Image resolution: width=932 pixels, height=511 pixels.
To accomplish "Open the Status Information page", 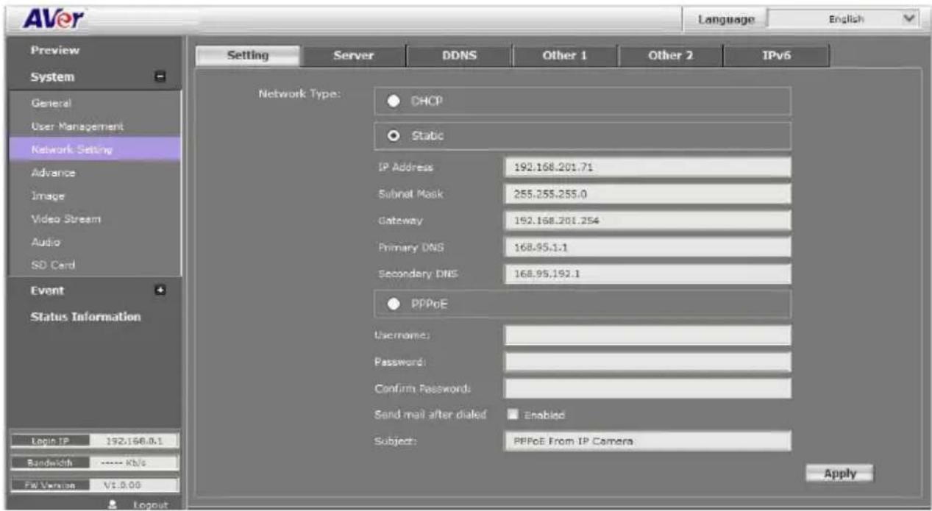I will (x=85, y=317).
